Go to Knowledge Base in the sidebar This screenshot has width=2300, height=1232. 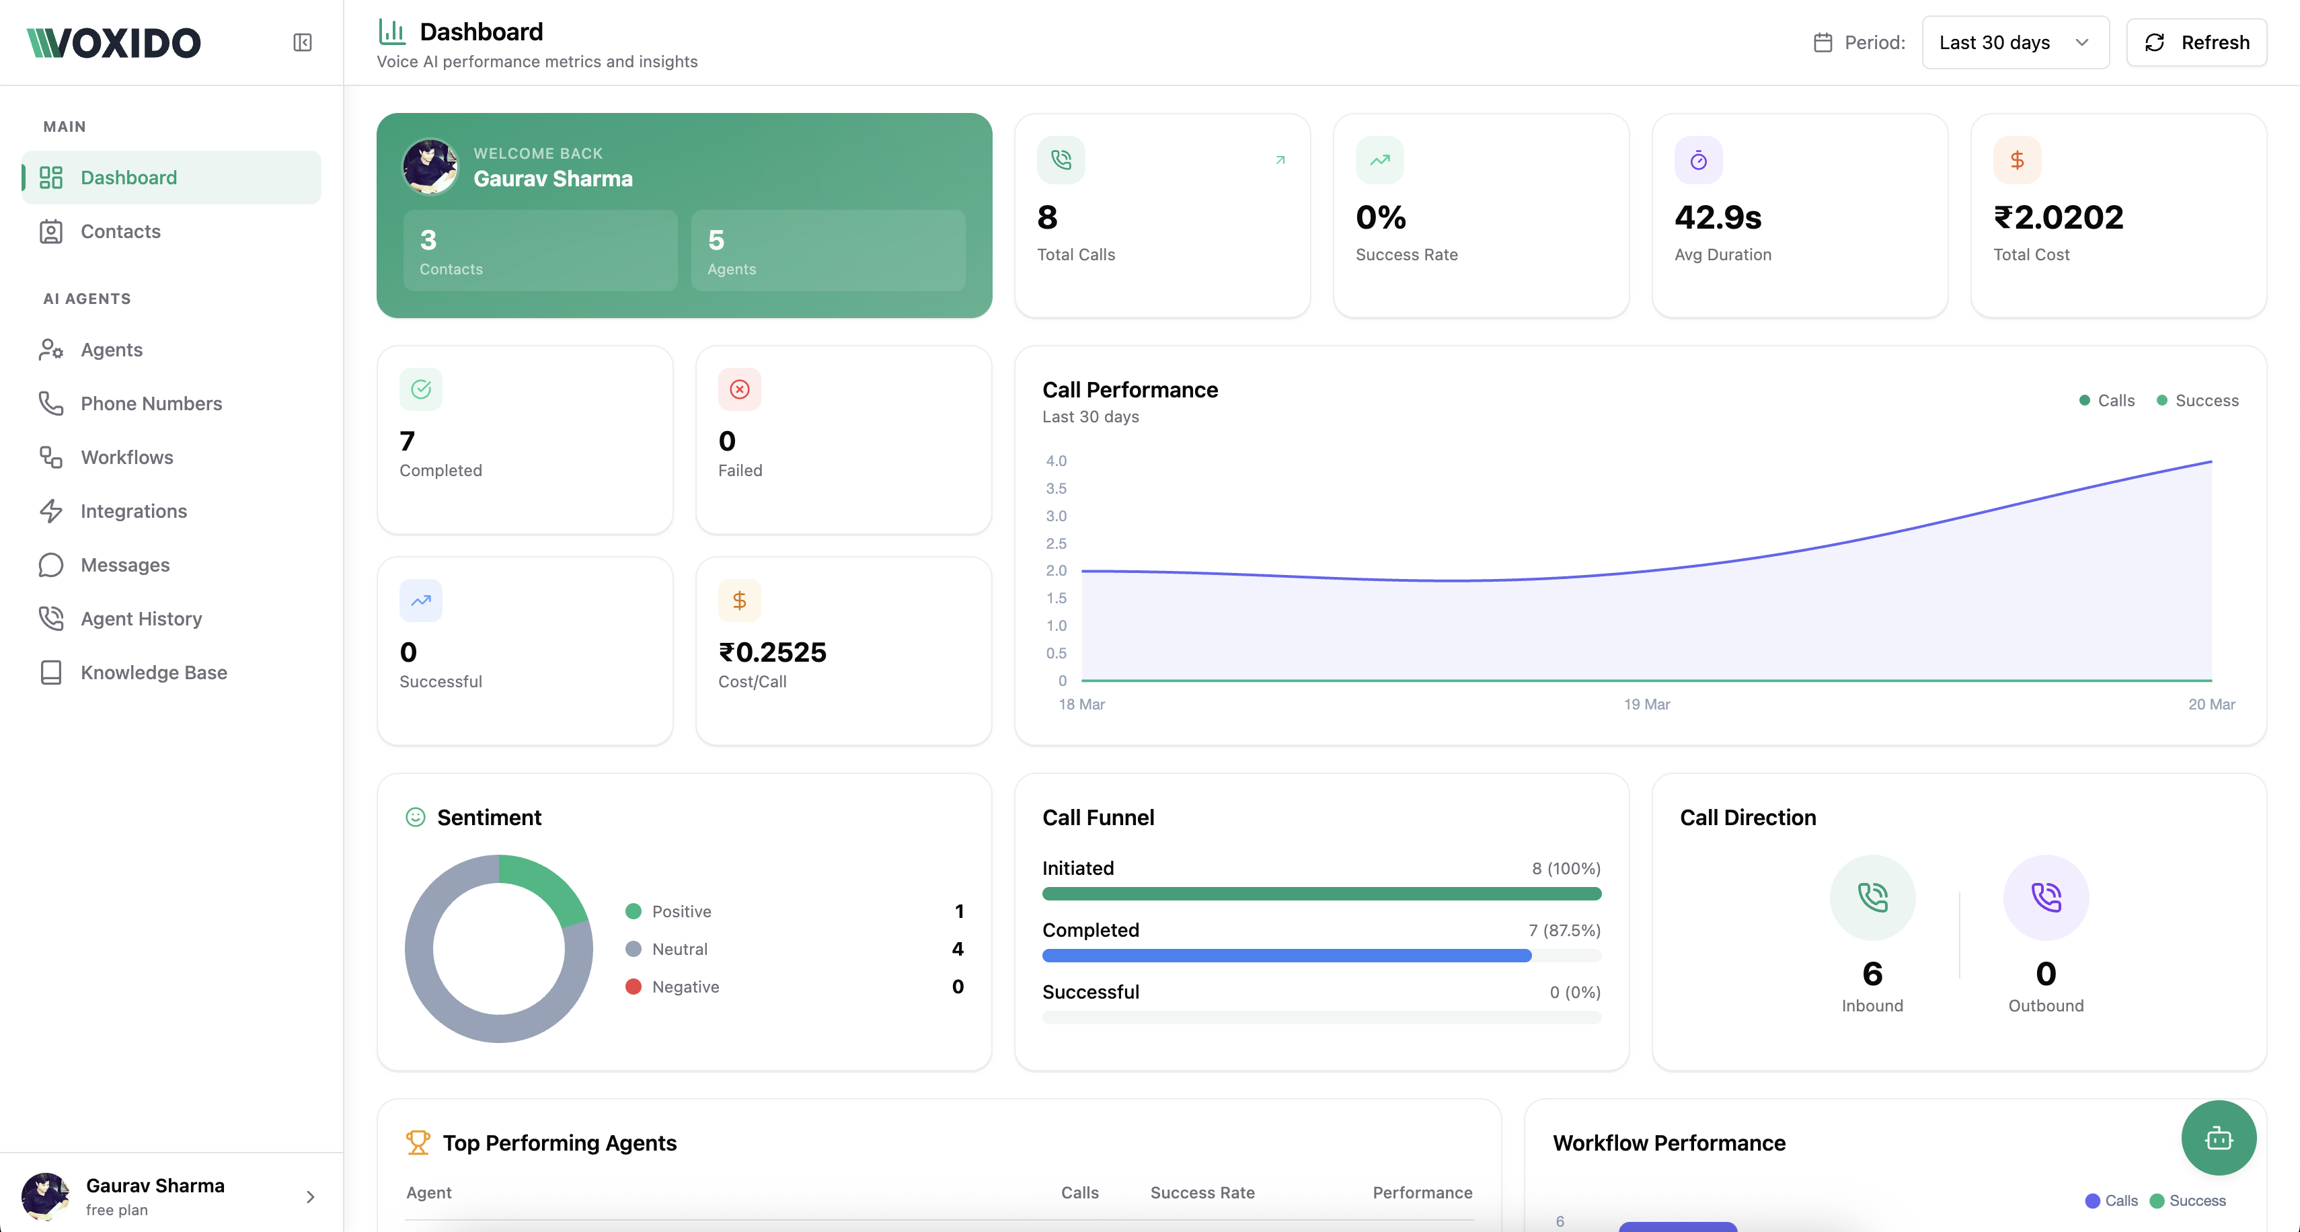153,672
